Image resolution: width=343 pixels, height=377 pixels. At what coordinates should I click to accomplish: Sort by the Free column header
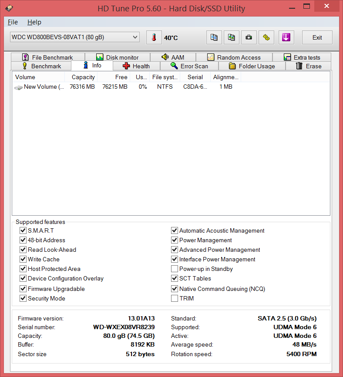[114, 77]
